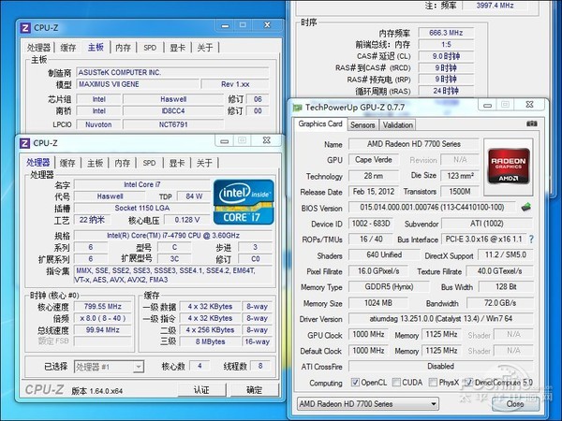562x421 pixels.
Task: Click the 'GDDR5 (Hynix)' memory type value
Action: [x=389, y=287]
